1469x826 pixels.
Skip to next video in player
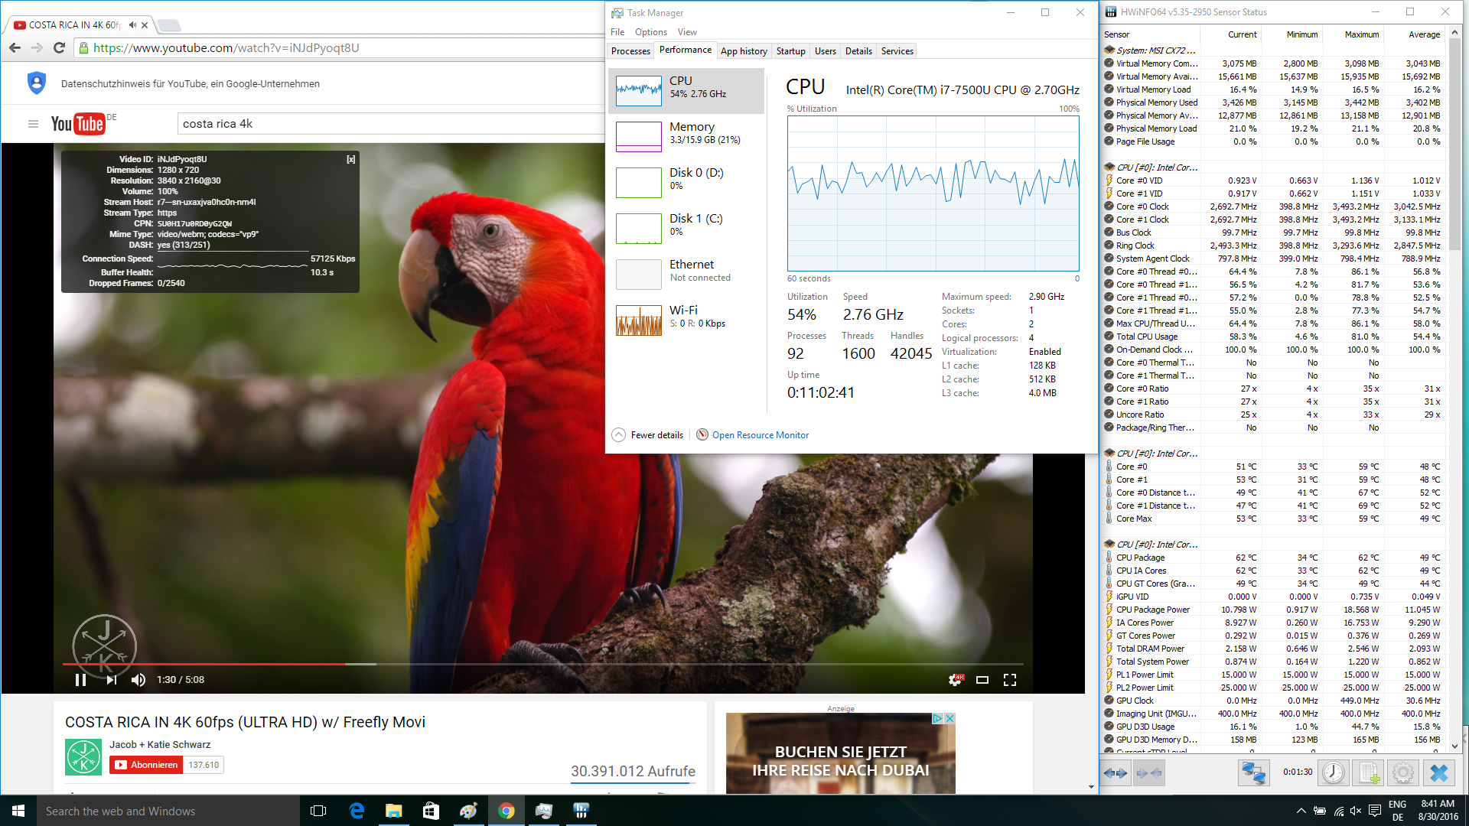pos(112,680)
